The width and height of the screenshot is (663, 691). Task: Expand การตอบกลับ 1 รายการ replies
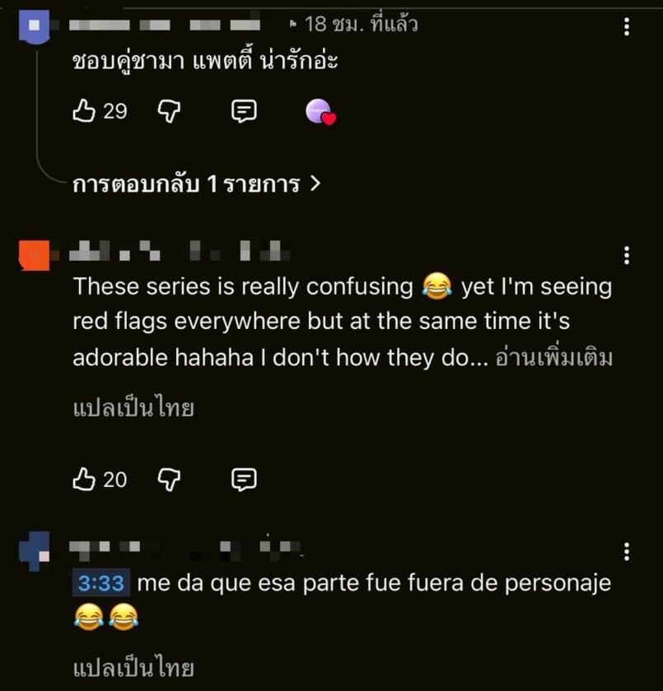tap(197, 183)
